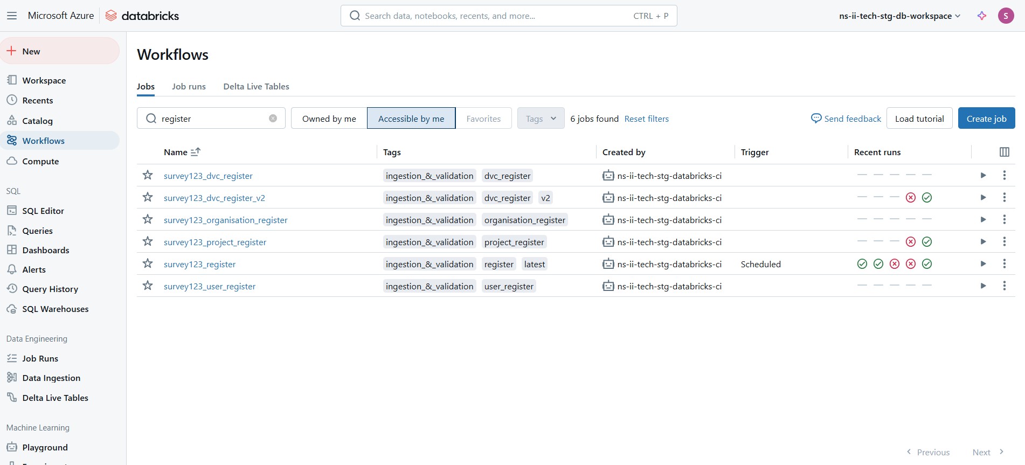Run survey123_register now
This screenshot has height=465, width=1025.
pos(983,263)
